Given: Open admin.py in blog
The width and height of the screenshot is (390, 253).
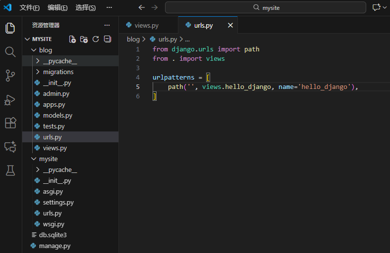Looking at the screenshot, I should point(70,94).
